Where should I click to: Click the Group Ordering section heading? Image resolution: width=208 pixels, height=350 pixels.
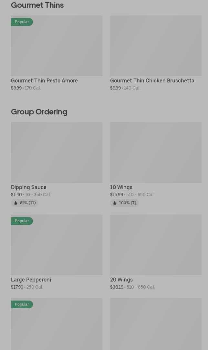tap(39, 112)
